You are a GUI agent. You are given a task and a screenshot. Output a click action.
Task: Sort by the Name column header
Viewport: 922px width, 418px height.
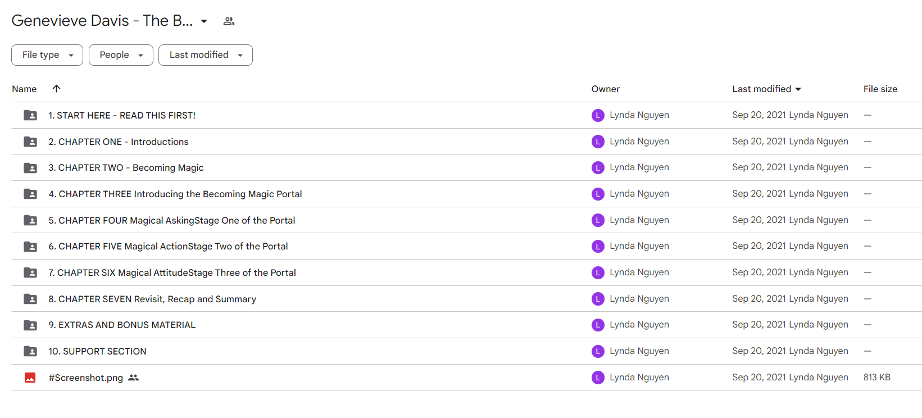(x=24, y=89)
